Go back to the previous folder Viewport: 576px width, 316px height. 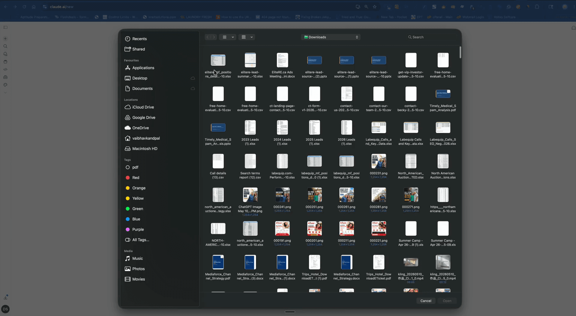click(x=207, y=37)
